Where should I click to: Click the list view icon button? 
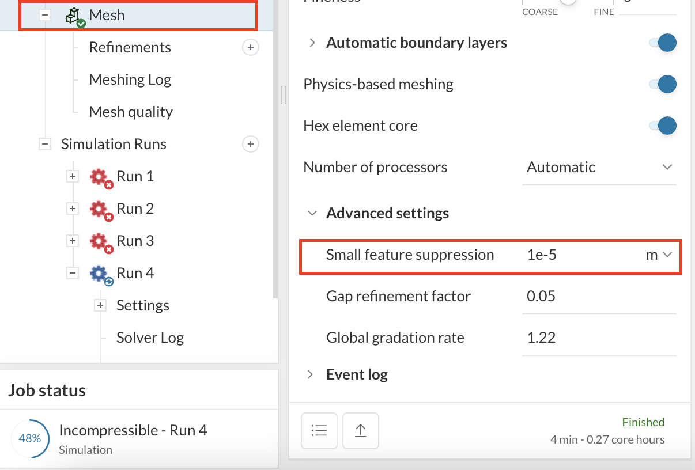pos(319,431)
